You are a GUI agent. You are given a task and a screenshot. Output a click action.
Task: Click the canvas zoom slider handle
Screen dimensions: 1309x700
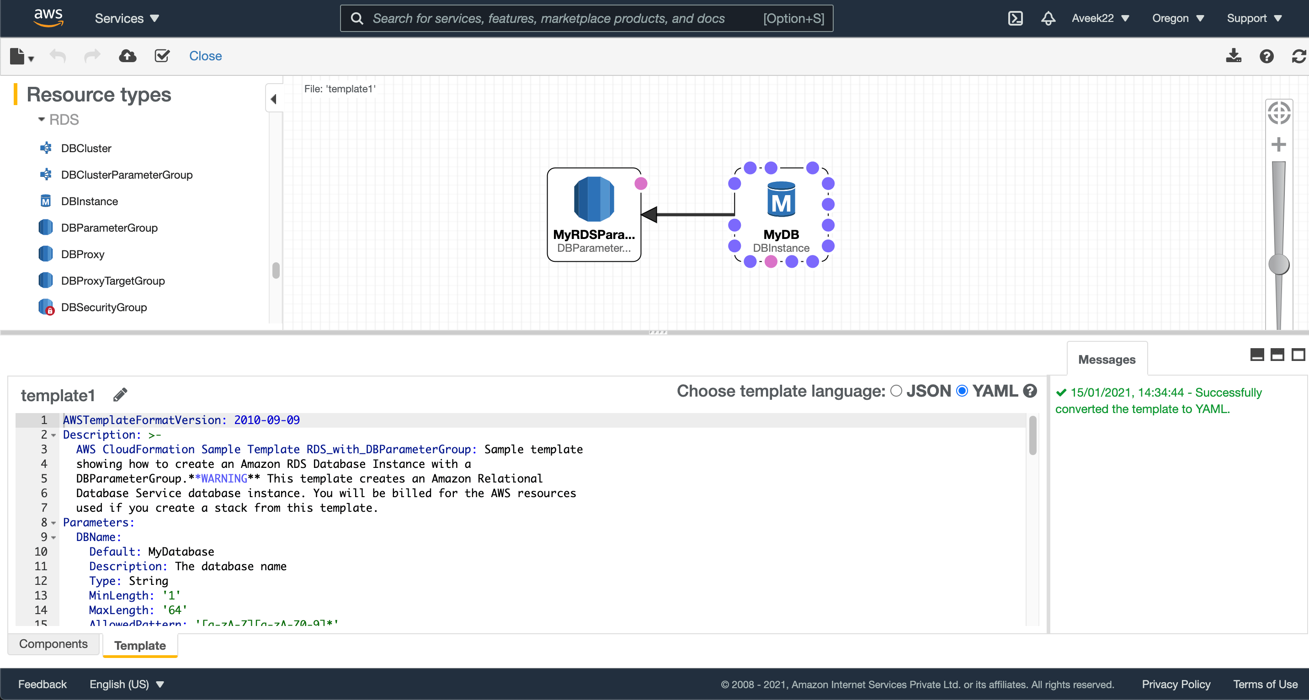click(1278, 265)
